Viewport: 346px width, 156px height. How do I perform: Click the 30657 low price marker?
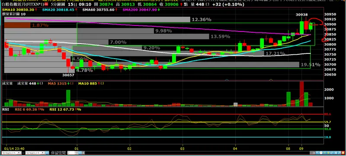[x=68, y=75]
